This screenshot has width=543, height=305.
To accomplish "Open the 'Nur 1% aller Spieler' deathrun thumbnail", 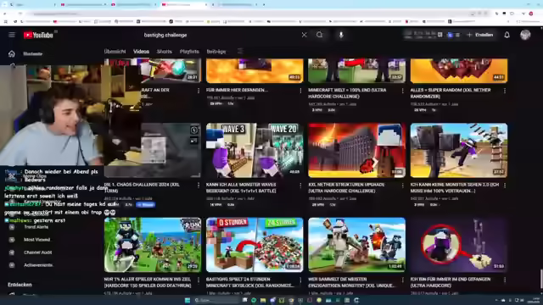I will click(153, 245).
